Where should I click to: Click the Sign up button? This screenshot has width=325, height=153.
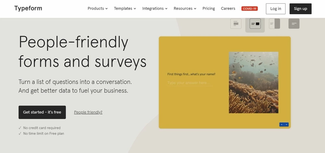click(301, 8)
